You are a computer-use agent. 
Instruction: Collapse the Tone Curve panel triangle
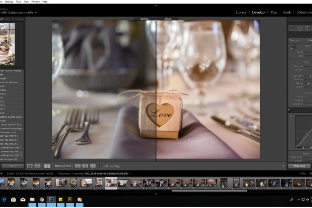point(290,110)
